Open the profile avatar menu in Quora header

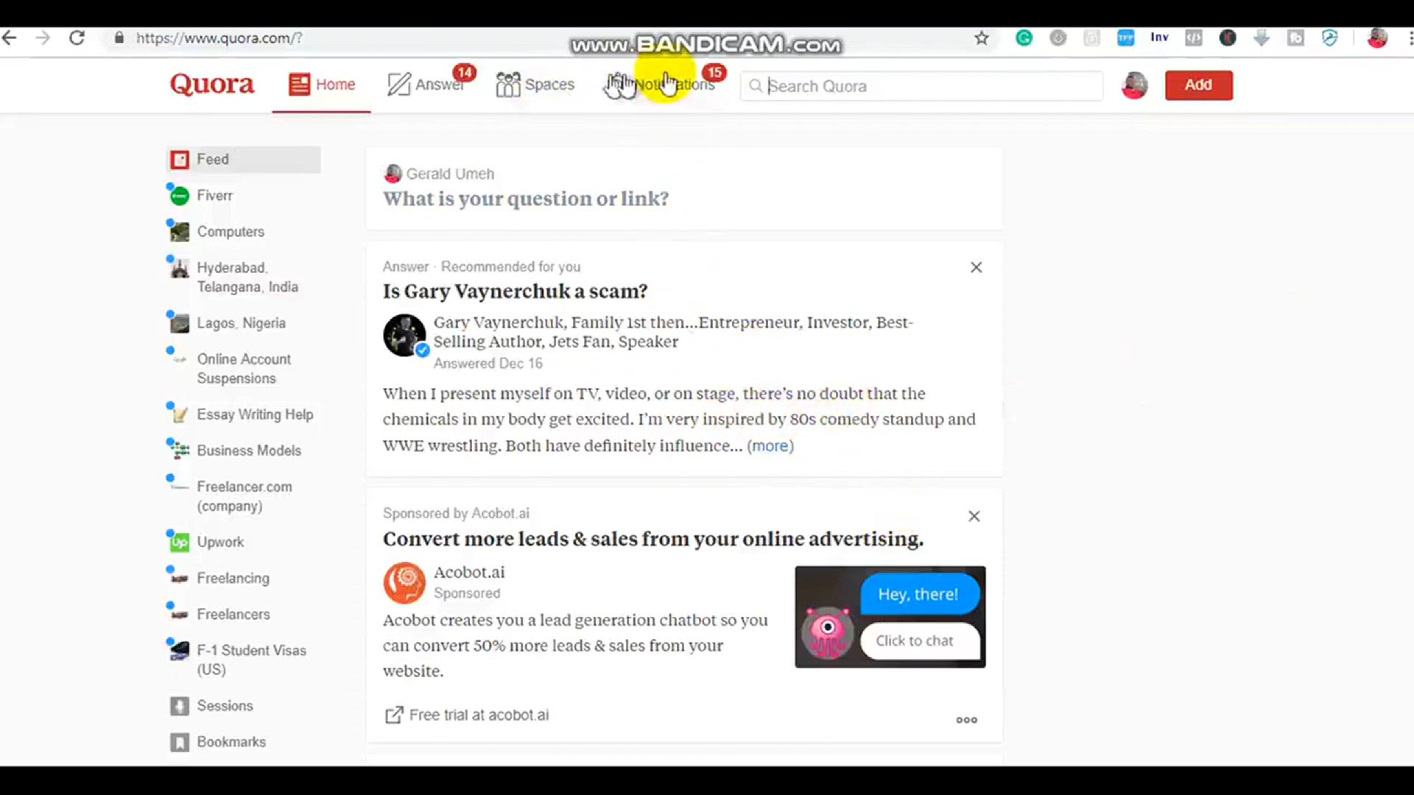point(1134,85)
